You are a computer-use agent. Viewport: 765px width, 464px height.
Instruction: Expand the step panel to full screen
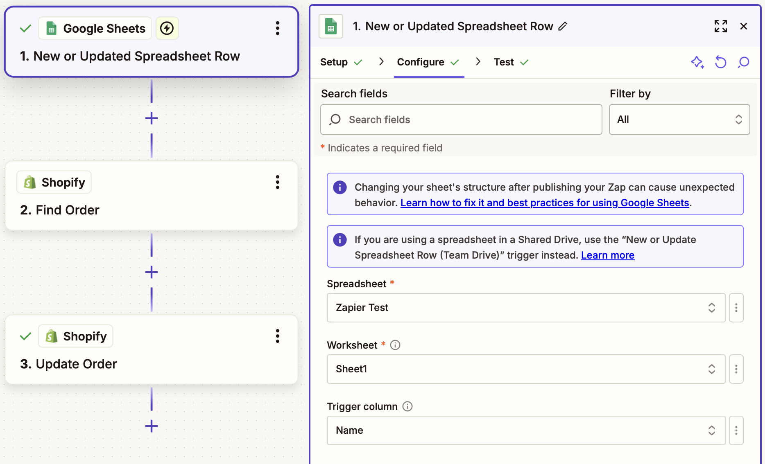click(720, 26)
